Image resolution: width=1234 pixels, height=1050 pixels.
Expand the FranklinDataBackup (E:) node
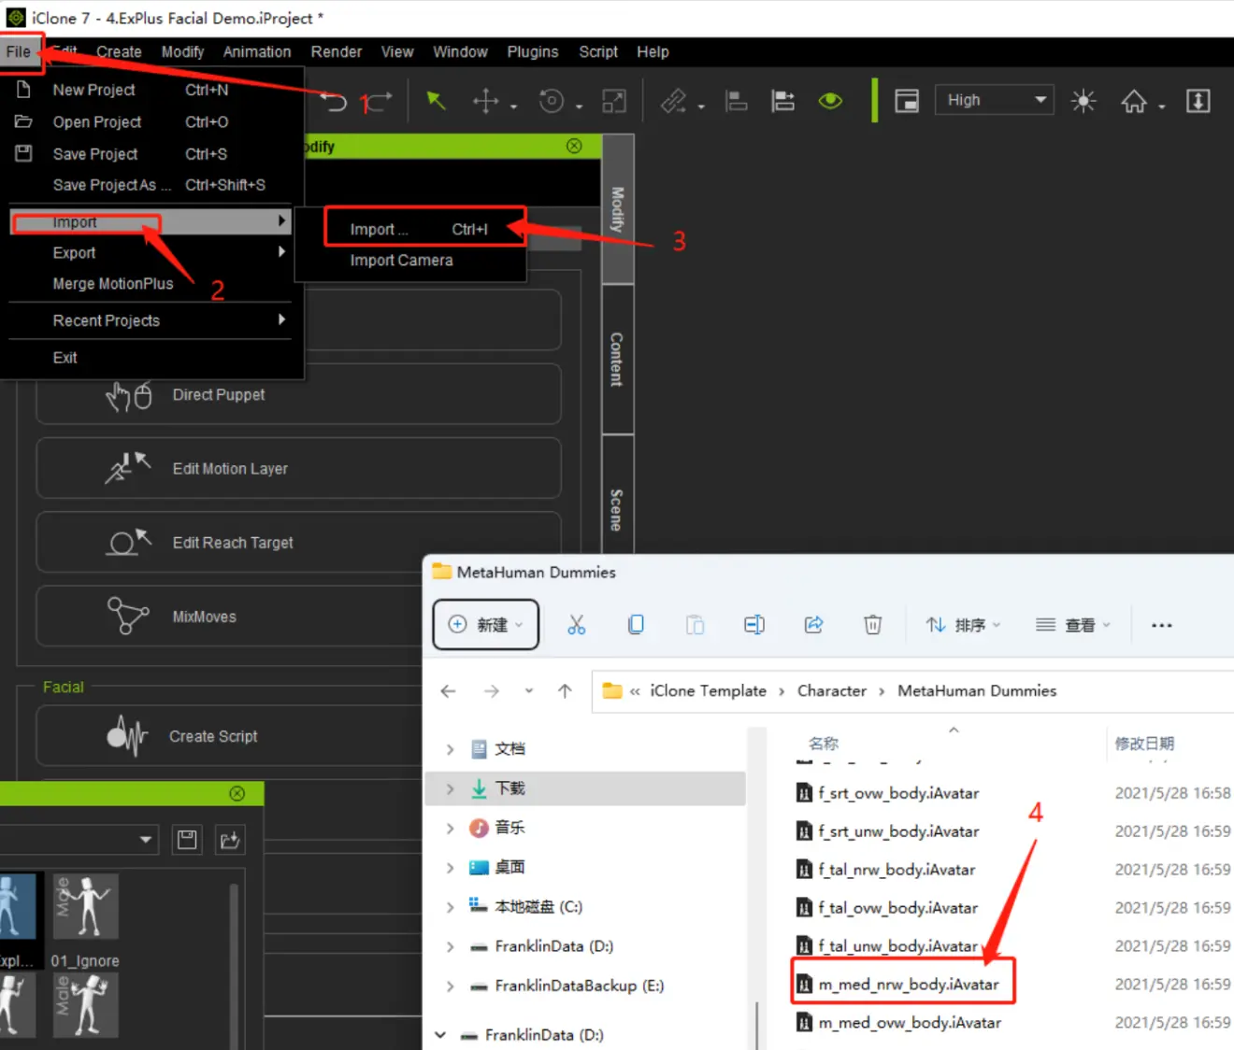click(x=450, y=986)
